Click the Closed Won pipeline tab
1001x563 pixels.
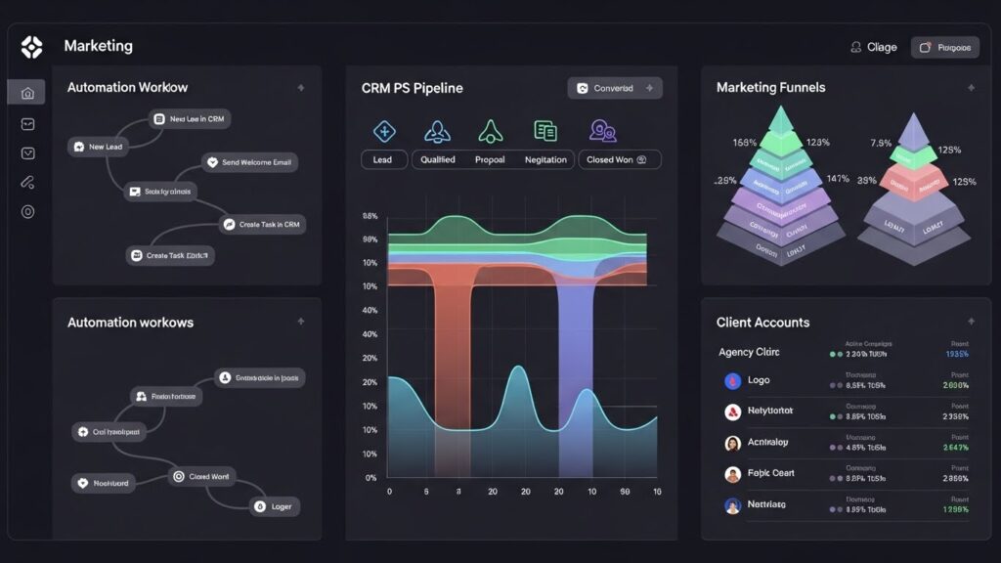[x=619, y=159]
